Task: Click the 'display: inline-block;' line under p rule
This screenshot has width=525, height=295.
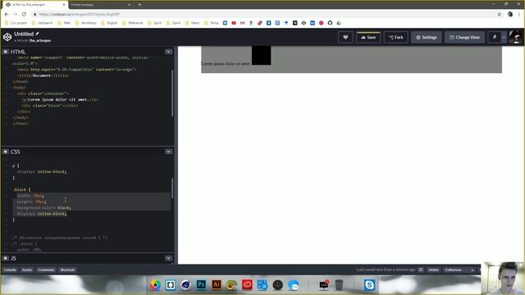Action: [x=42, y=171]
